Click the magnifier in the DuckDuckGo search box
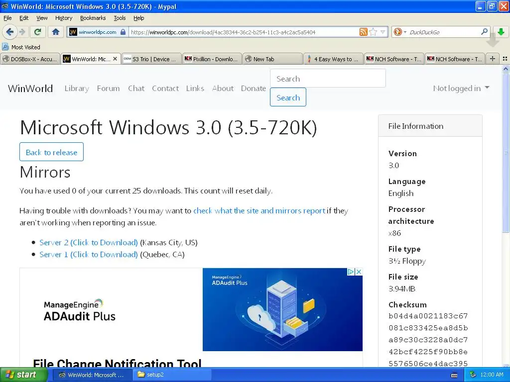Screen dimensions: 510x382 tap(484, 31)
